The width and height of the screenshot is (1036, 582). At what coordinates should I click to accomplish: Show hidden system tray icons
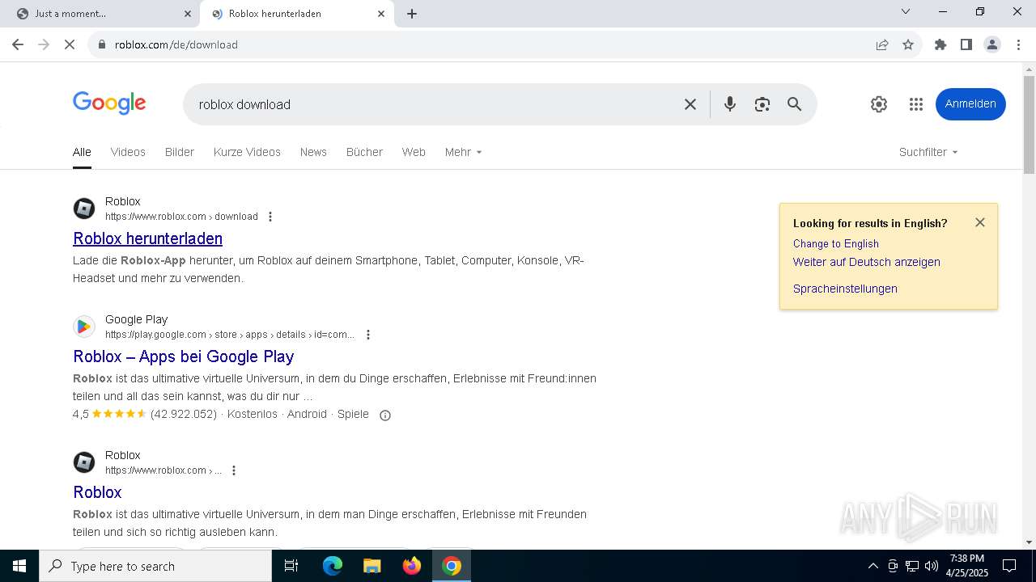point(873,566)
